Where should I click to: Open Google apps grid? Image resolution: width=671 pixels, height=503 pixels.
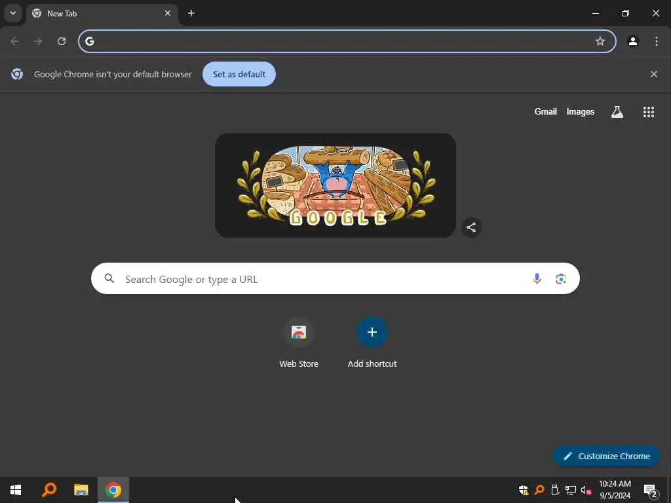tap(649, 112)
